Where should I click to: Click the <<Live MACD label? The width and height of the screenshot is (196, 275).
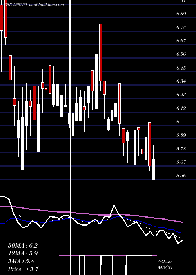click(x=165, y=264)
